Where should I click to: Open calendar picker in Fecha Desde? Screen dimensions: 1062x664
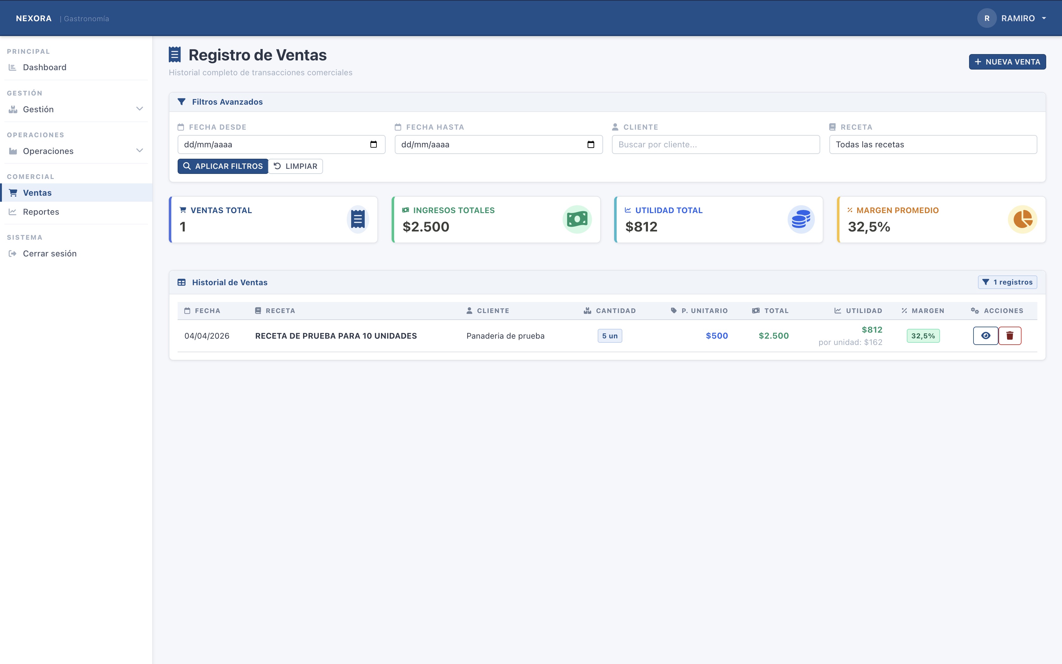[x=374, y=144]
